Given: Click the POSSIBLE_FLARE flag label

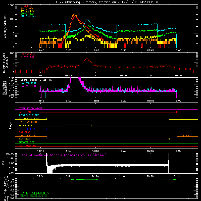Looking at the screenshot, I should (x=29, y=115).
